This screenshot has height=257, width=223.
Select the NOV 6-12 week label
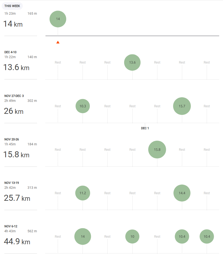click(x=11, y=226)
